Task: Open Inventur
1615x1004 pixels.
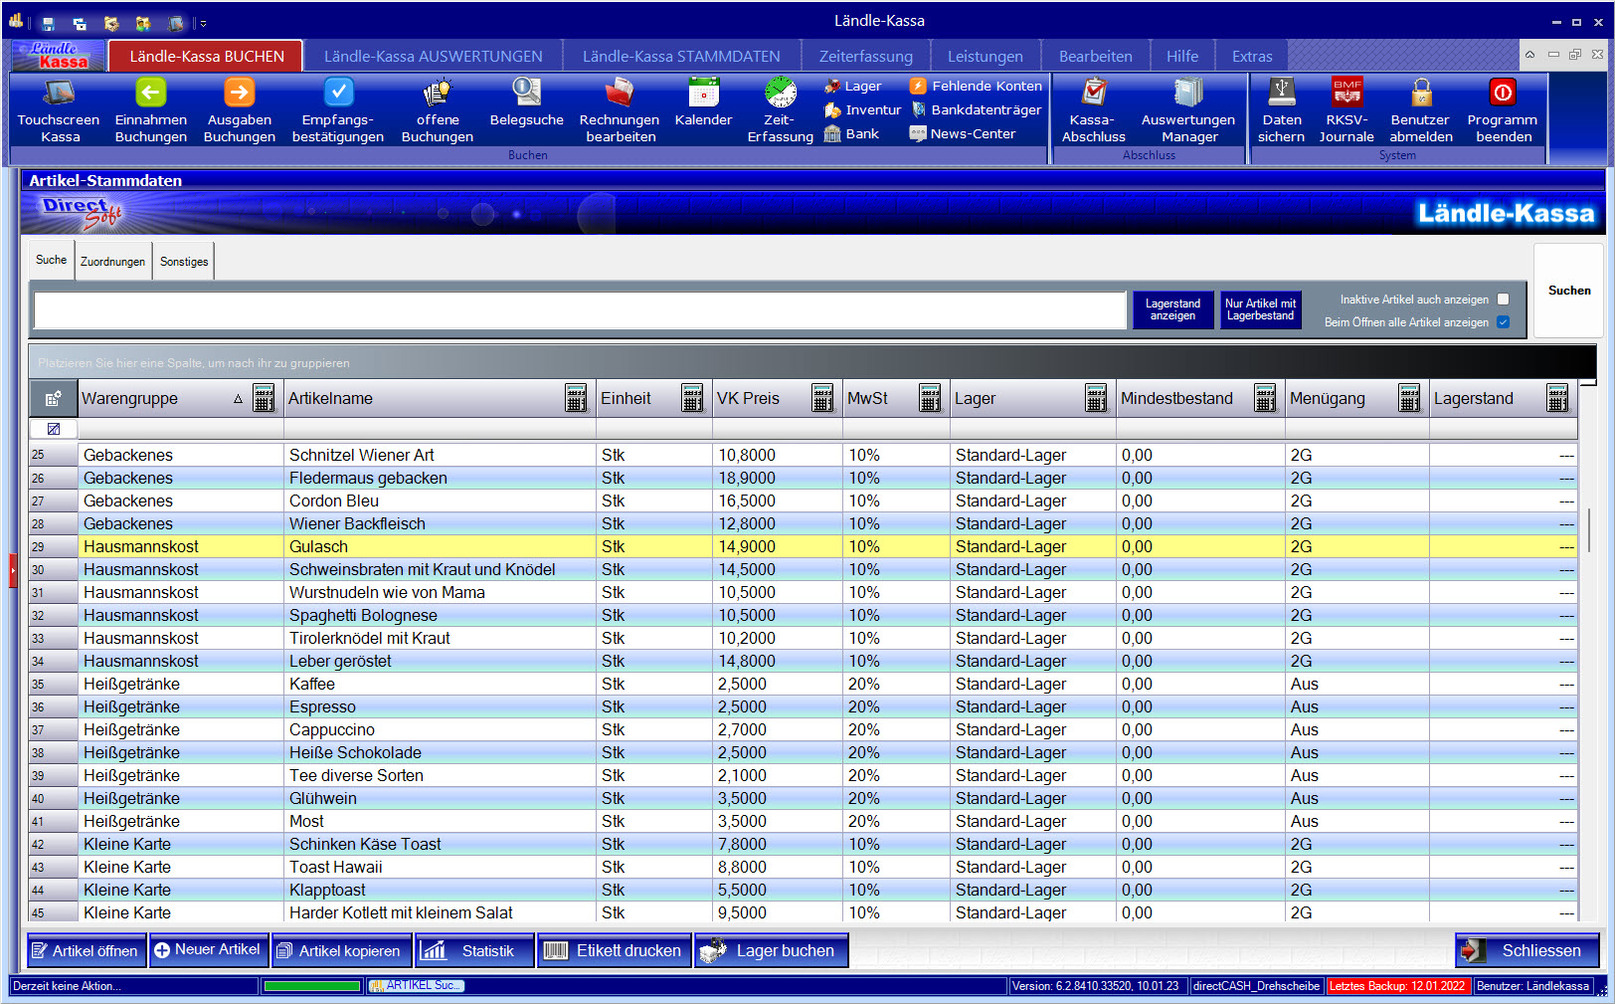Action: tap(863, 110)
